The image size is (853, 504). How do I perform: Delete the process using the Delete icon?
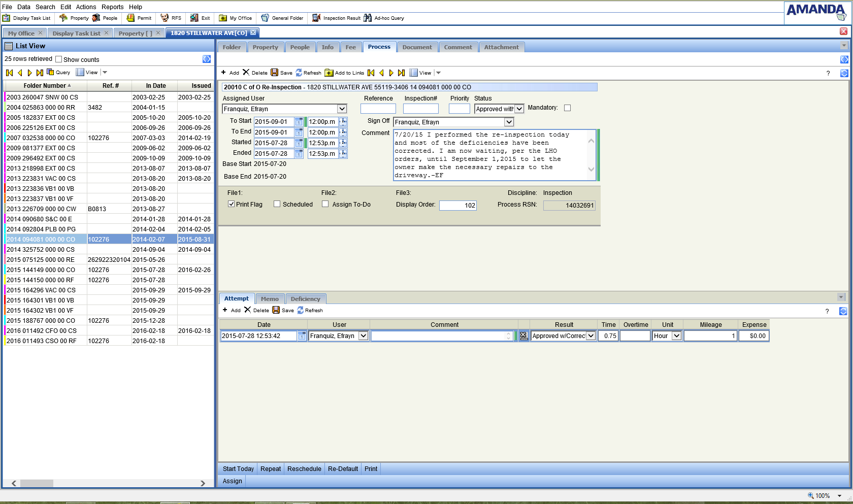pos(246,73)
